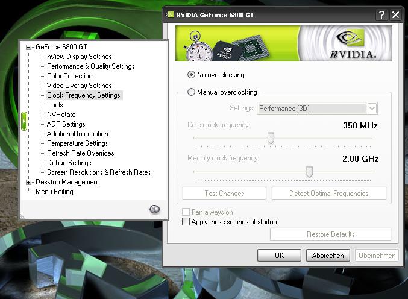Image resolution: width=408 pixels, height=299 pixels.
Task: Open Menu Editing entry
Action: 54,192
